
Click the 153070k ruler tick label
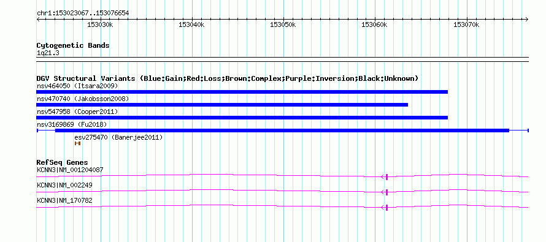[466, 25]
